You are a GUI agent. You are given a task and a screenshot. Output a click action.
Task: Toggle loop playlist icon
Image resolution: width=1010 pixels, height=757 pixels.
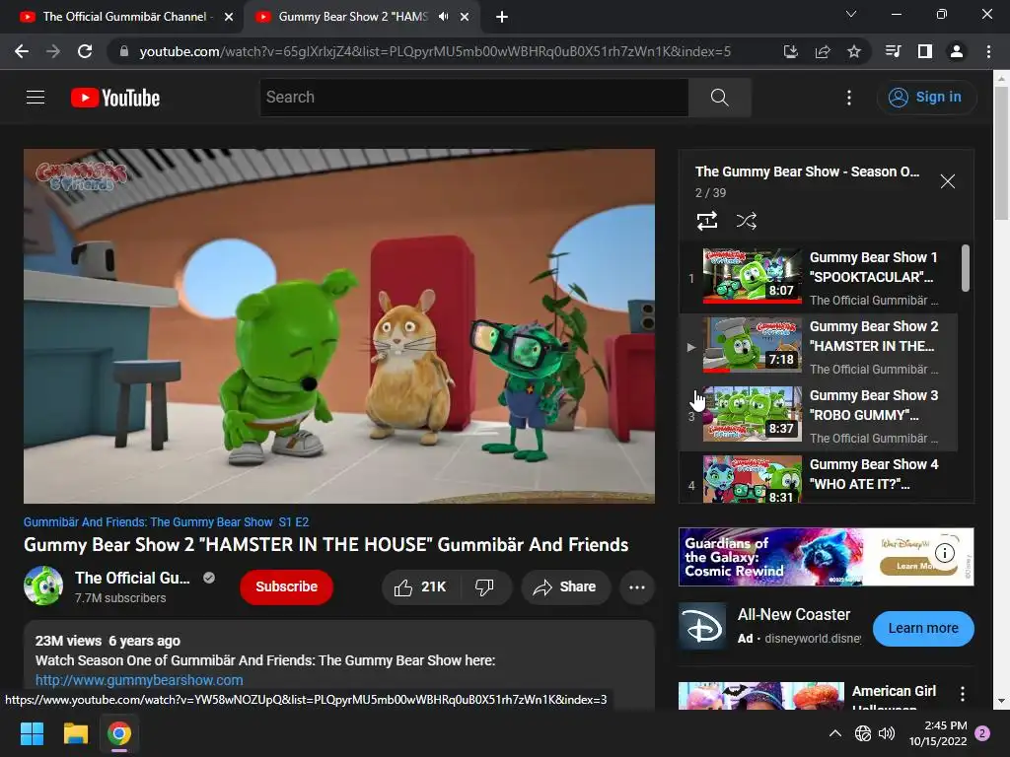(707, 221)
